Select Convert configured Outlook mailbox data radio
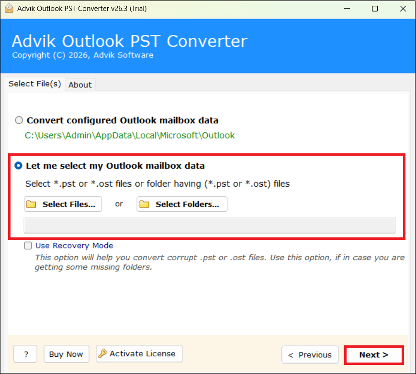This screenshot has width=416, height=374. pos(19,120)
